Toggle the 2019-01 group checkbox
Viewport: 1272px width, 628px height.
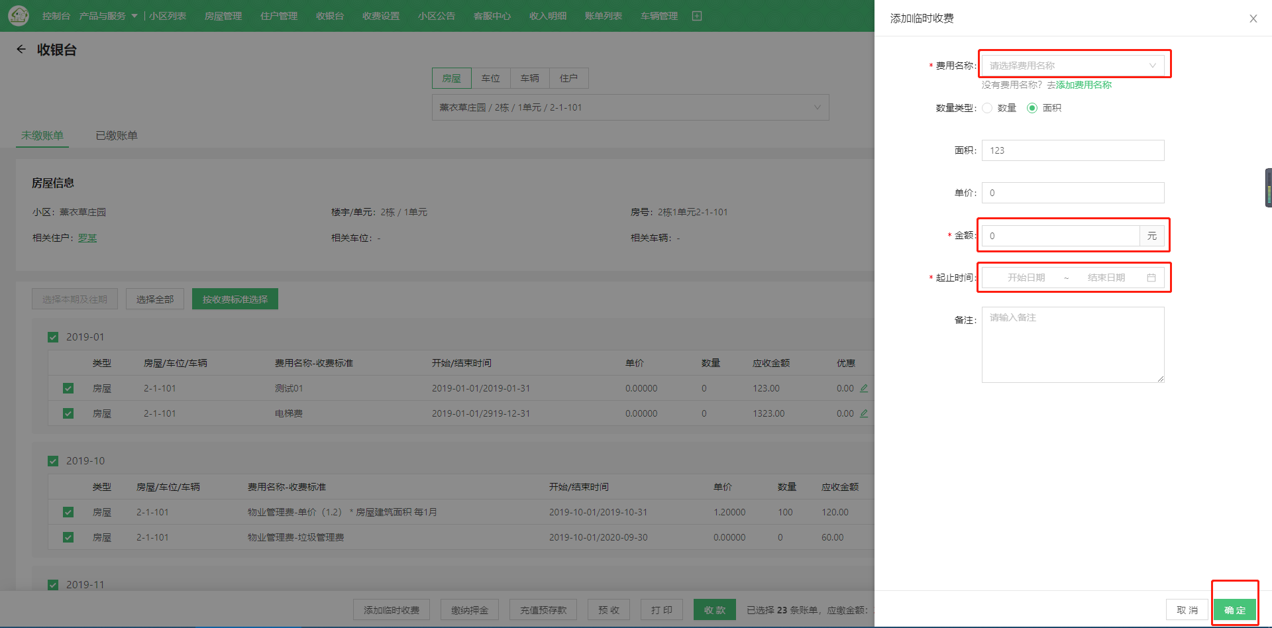53,337
